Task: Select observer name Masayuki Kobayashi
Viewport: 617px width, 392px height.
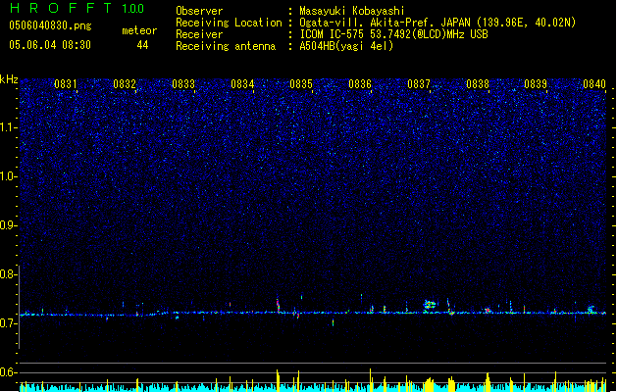Action: 352,11
